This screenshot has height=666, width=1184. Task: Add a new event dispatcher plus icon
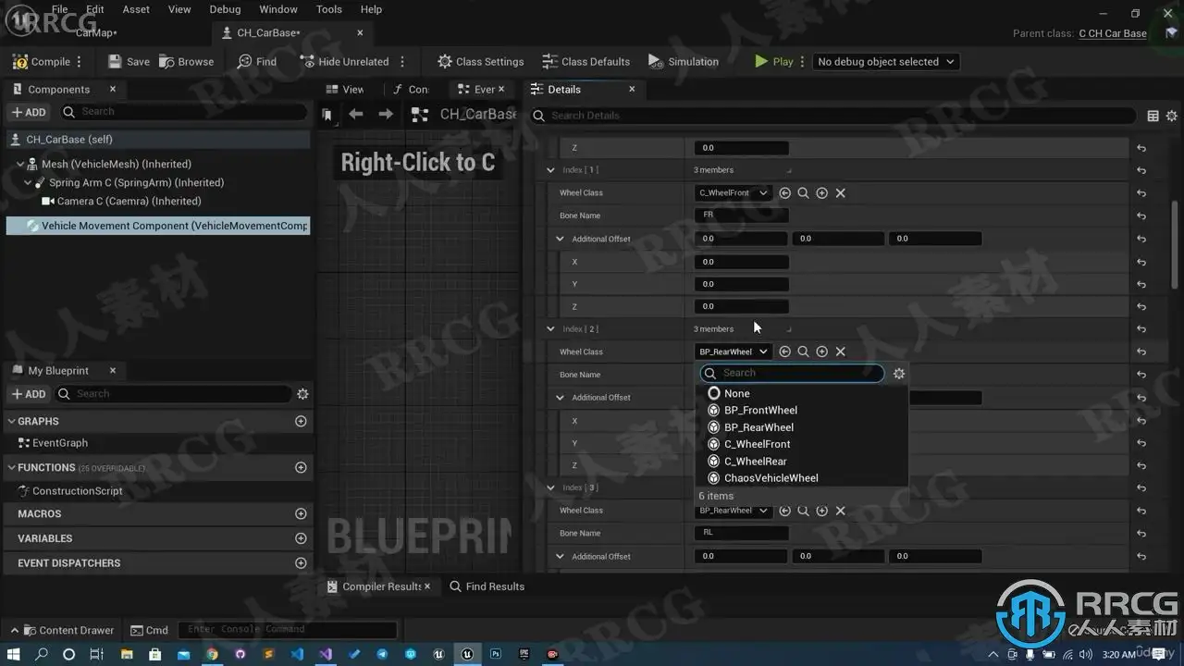[x=301, y=563]
